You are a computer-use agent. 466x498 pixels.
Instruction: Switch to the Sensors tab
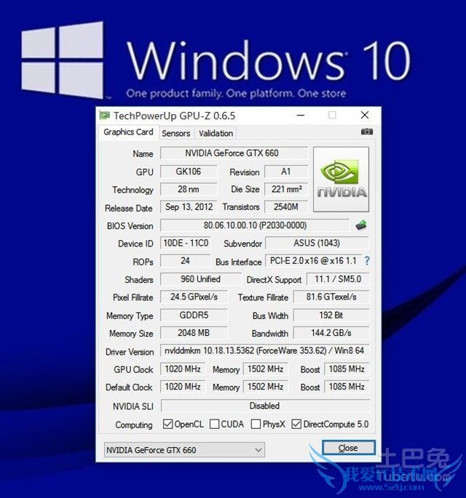tap(176, 133)
